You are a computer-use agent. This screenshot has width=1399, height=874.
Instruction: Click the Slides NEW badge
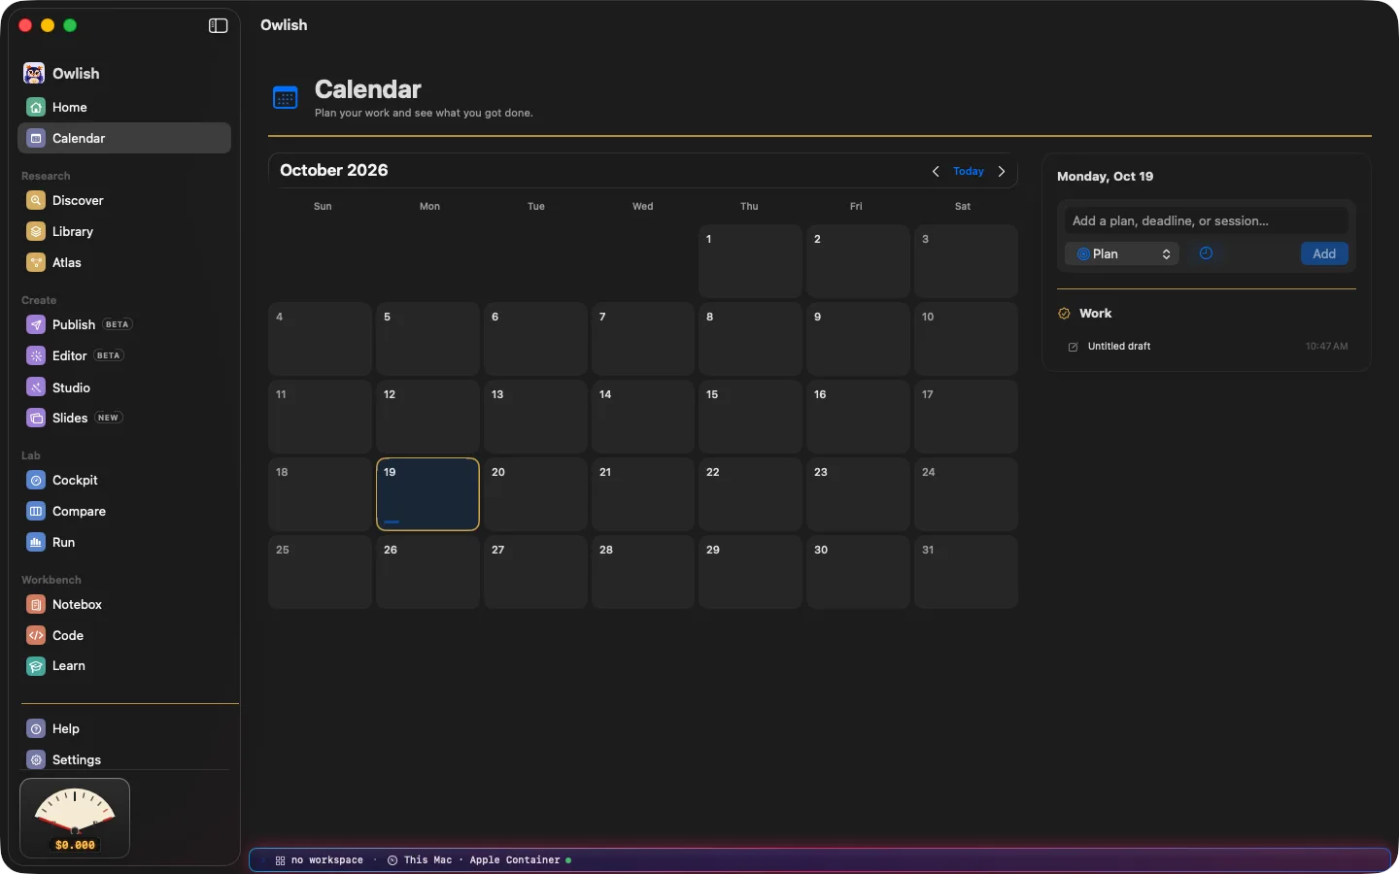tap(108, 418)
